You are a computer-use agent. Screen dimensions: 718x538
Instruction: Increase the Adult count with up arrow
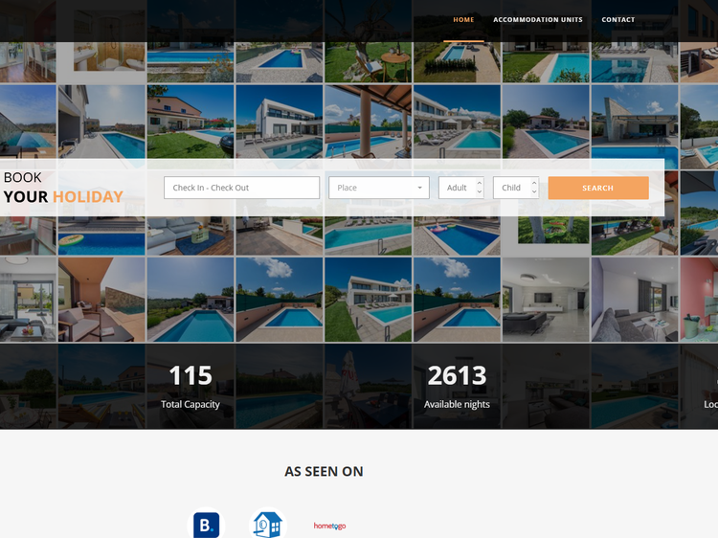(x=480, y=182)
